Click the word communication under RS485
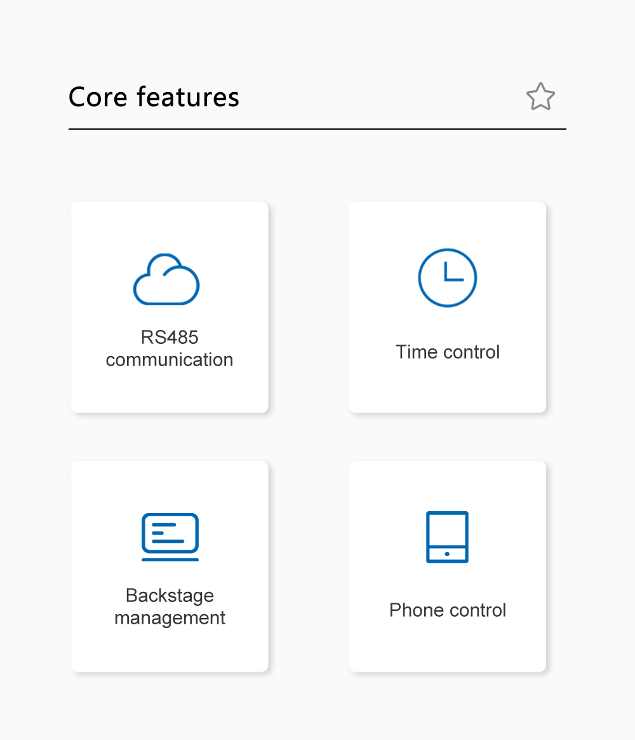This screenshot has height=740, width=635. click(x=170, y=360)
